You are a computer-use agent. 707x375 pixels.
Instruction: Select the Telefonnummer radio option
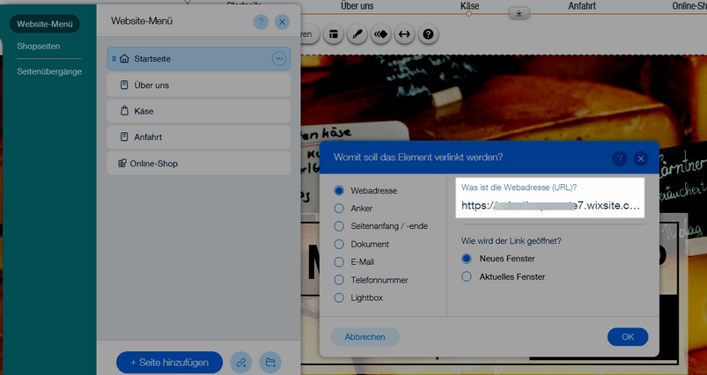(x=339, y=280)
